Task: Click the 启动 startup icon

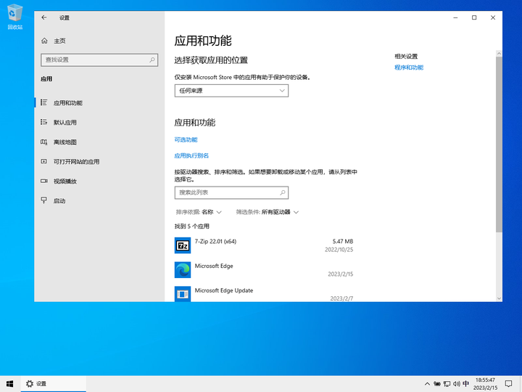Action: pyautogui.click(x=44, y=200)
